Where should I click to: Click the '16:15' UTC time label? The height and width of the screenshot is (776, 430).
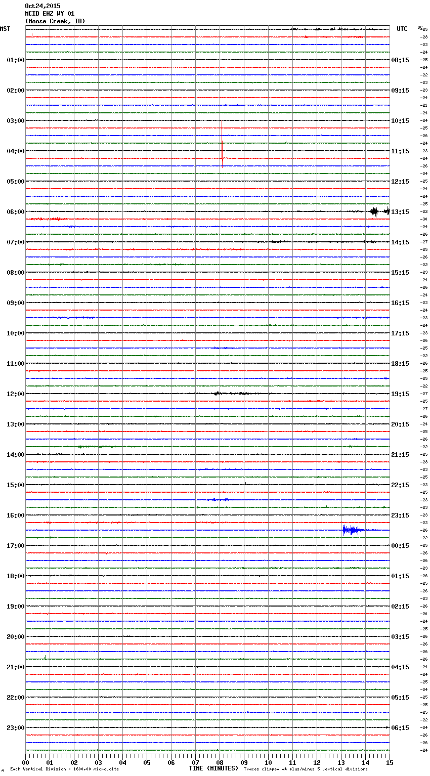point(400,303)
